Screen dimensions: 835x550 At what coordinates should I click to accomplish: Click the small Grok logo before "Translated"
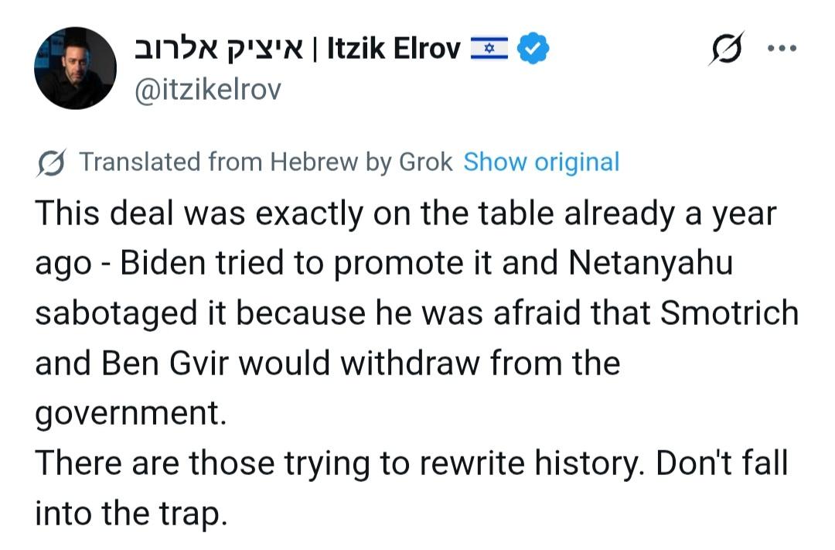(51, 162)
